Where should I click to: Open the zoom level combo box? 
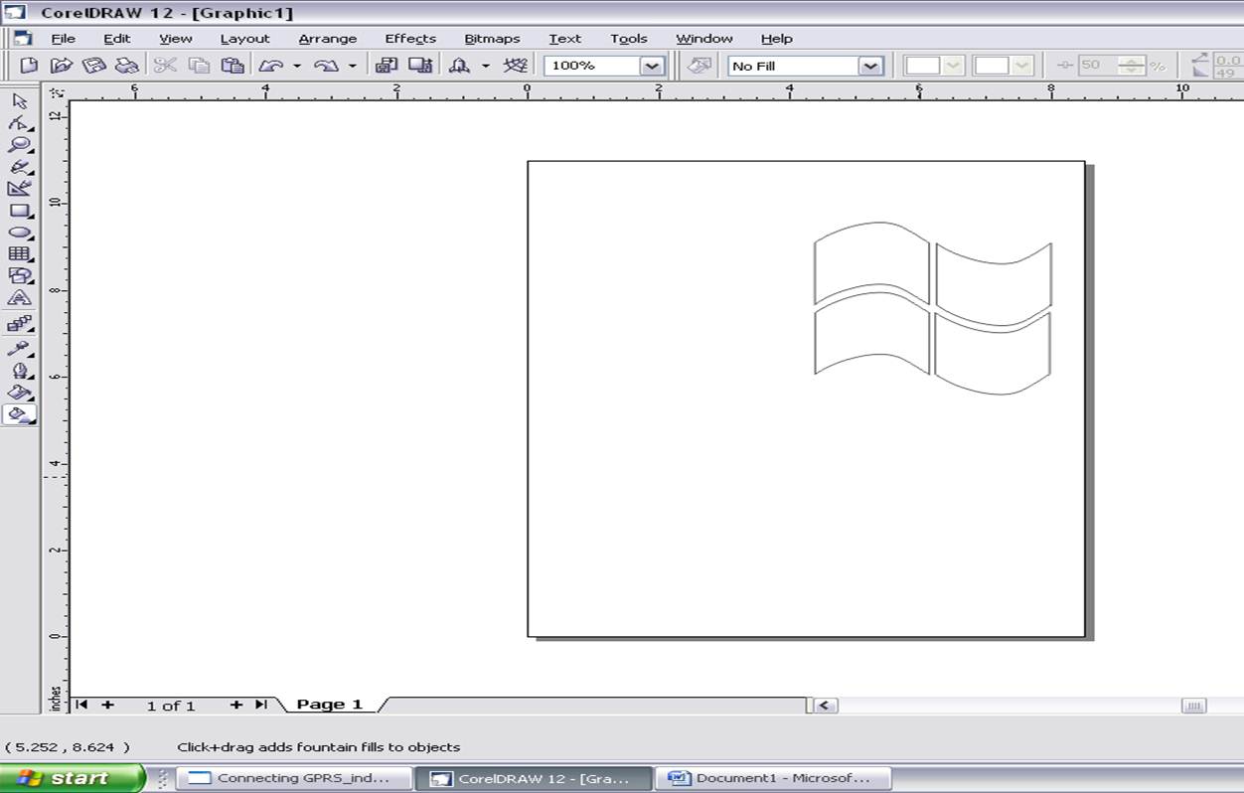(653, 65)
